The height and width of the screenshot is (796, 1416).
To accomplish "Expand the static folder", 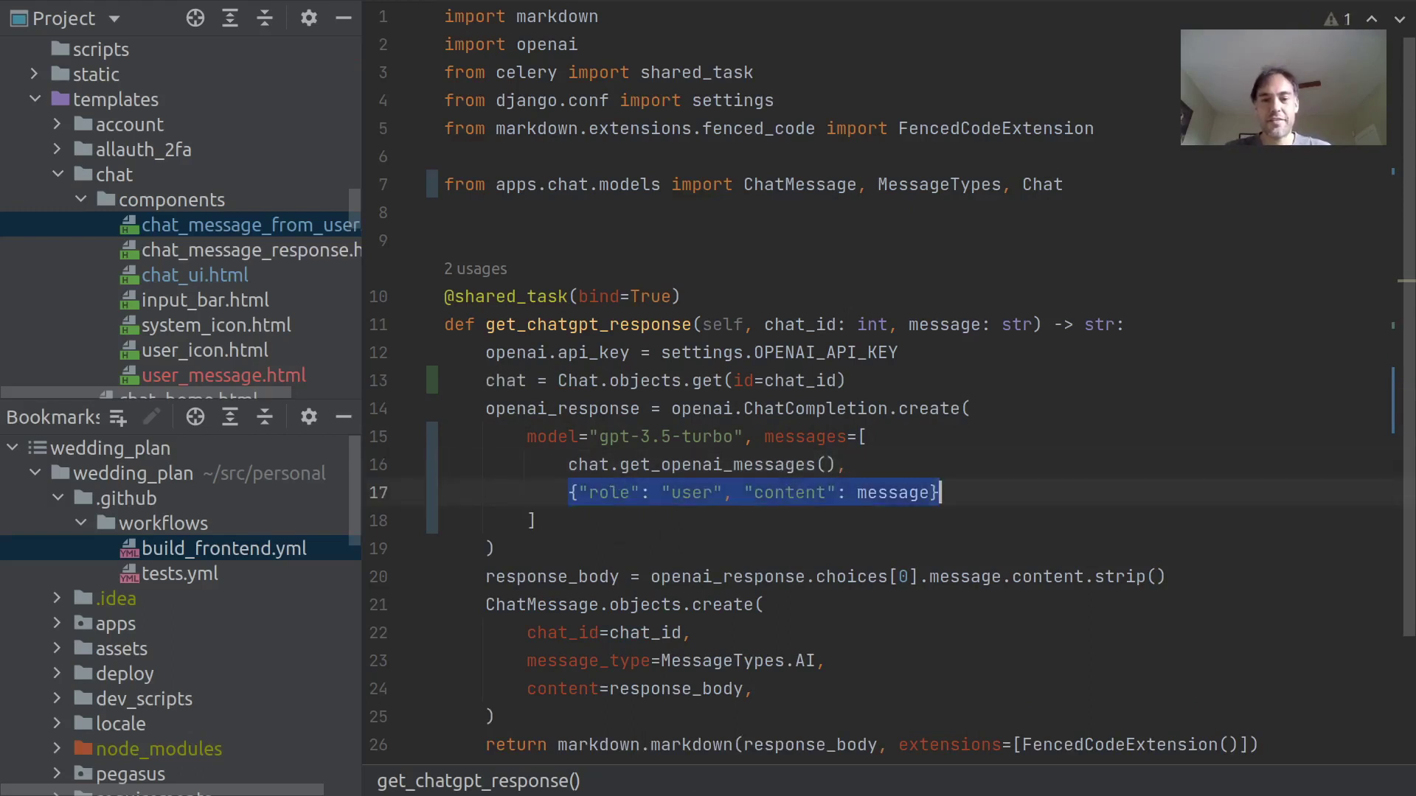I will (34, 74).
